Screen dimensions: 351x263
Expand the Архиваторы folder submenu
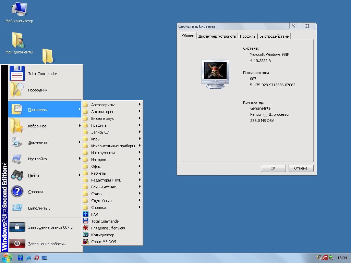click(x=102, y=112)
